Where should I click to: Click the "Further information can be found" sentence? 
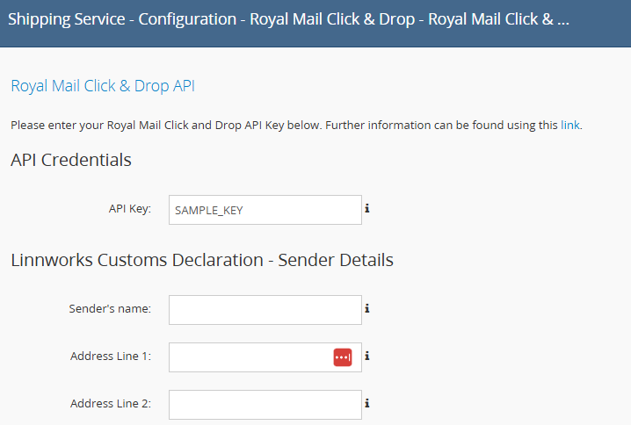441,125
